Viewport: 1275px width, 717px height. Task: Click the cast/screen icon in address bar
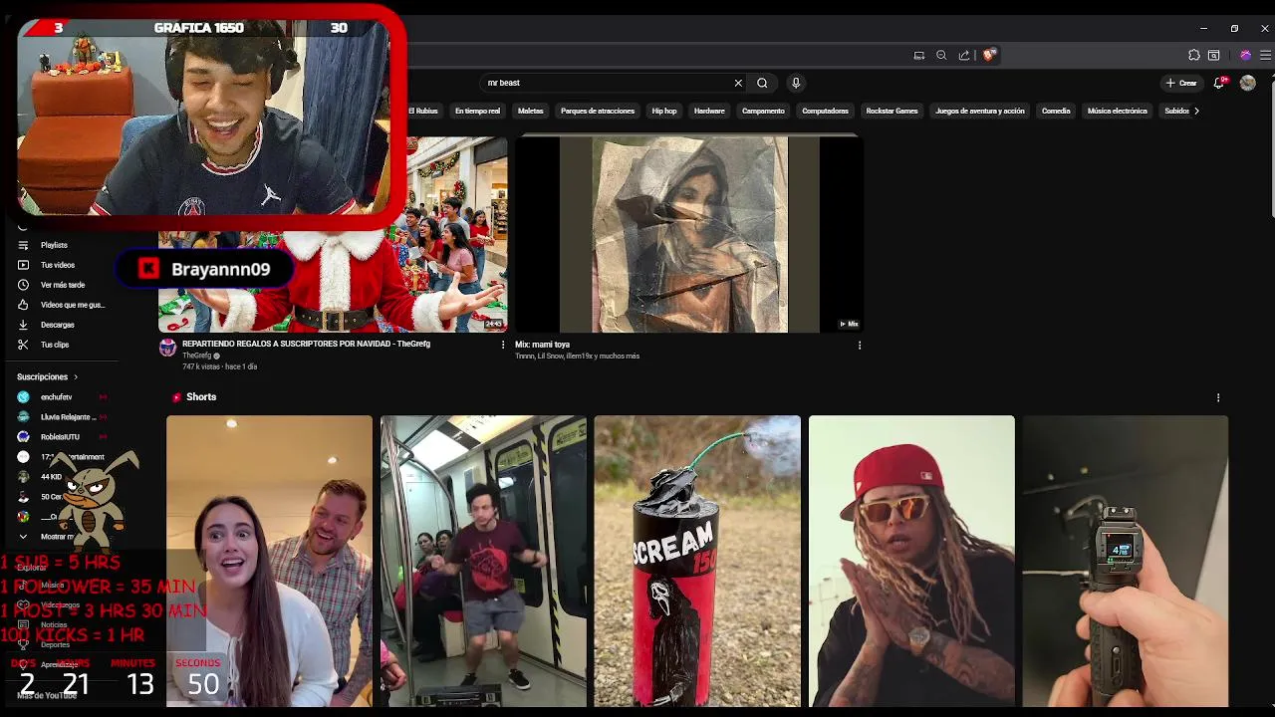(x=919, y=55)
